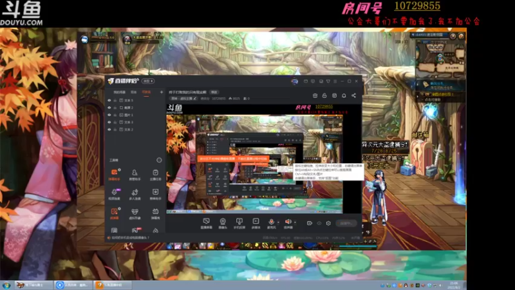Viewport: 515px width, 290px height.
Task: Click the game minimap in top-right corner
Action: coord(440,59)
